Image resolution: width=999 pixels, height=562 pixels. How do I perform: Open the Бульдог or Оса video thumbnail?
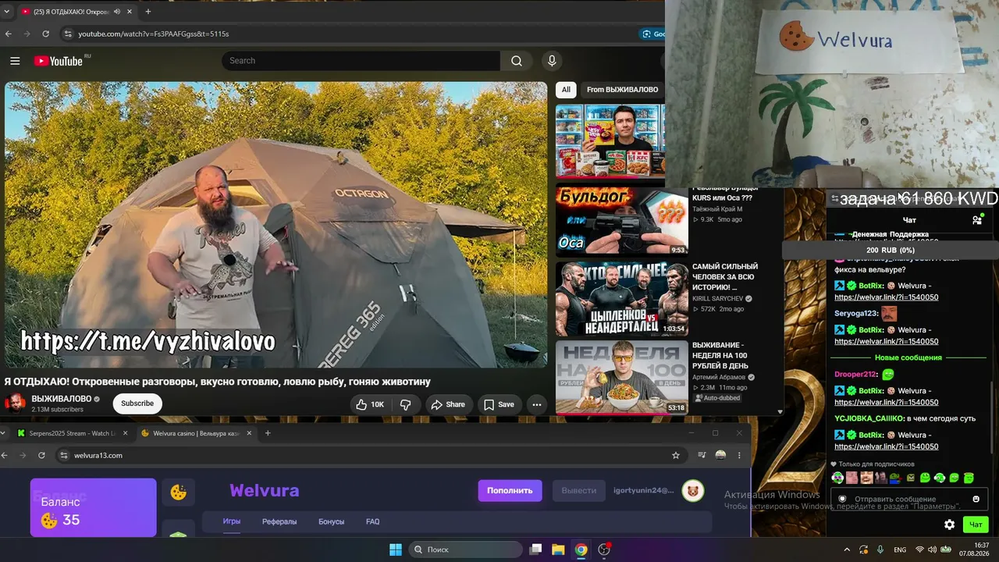tap(621, 222)
